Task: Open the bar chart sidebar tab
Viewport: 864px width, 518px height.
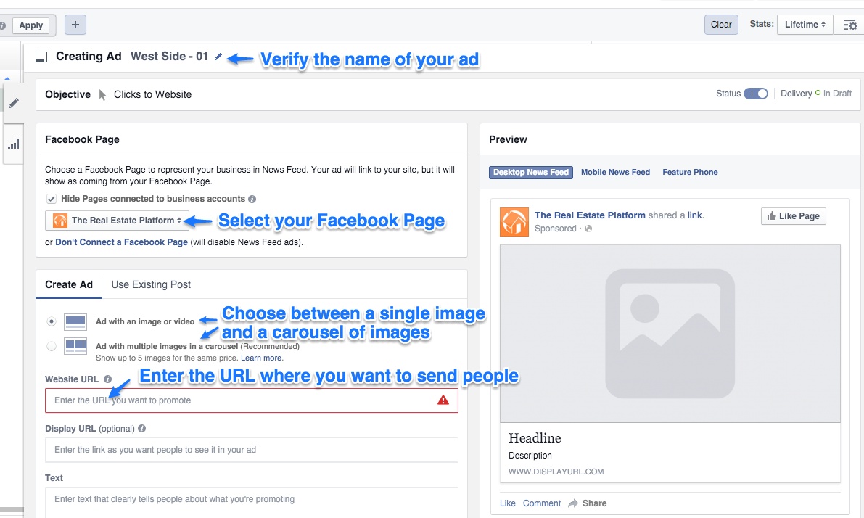Action: 13,144
